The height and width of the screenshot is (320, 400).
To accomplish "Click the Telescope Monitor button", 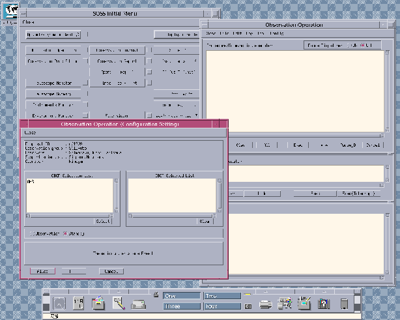I will [x=53, y=83].
